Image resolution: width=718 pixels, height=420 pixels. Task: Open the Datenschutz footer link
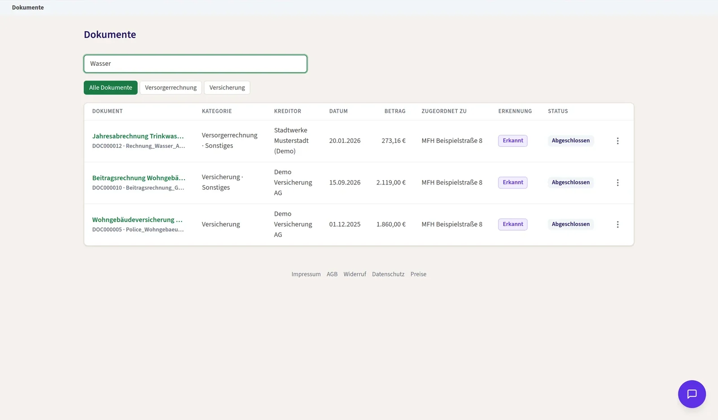388,274
